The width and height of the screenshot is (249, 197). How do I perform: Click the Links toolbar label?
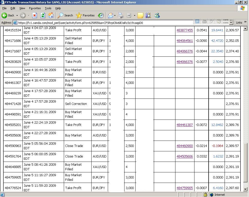point(239,23)
